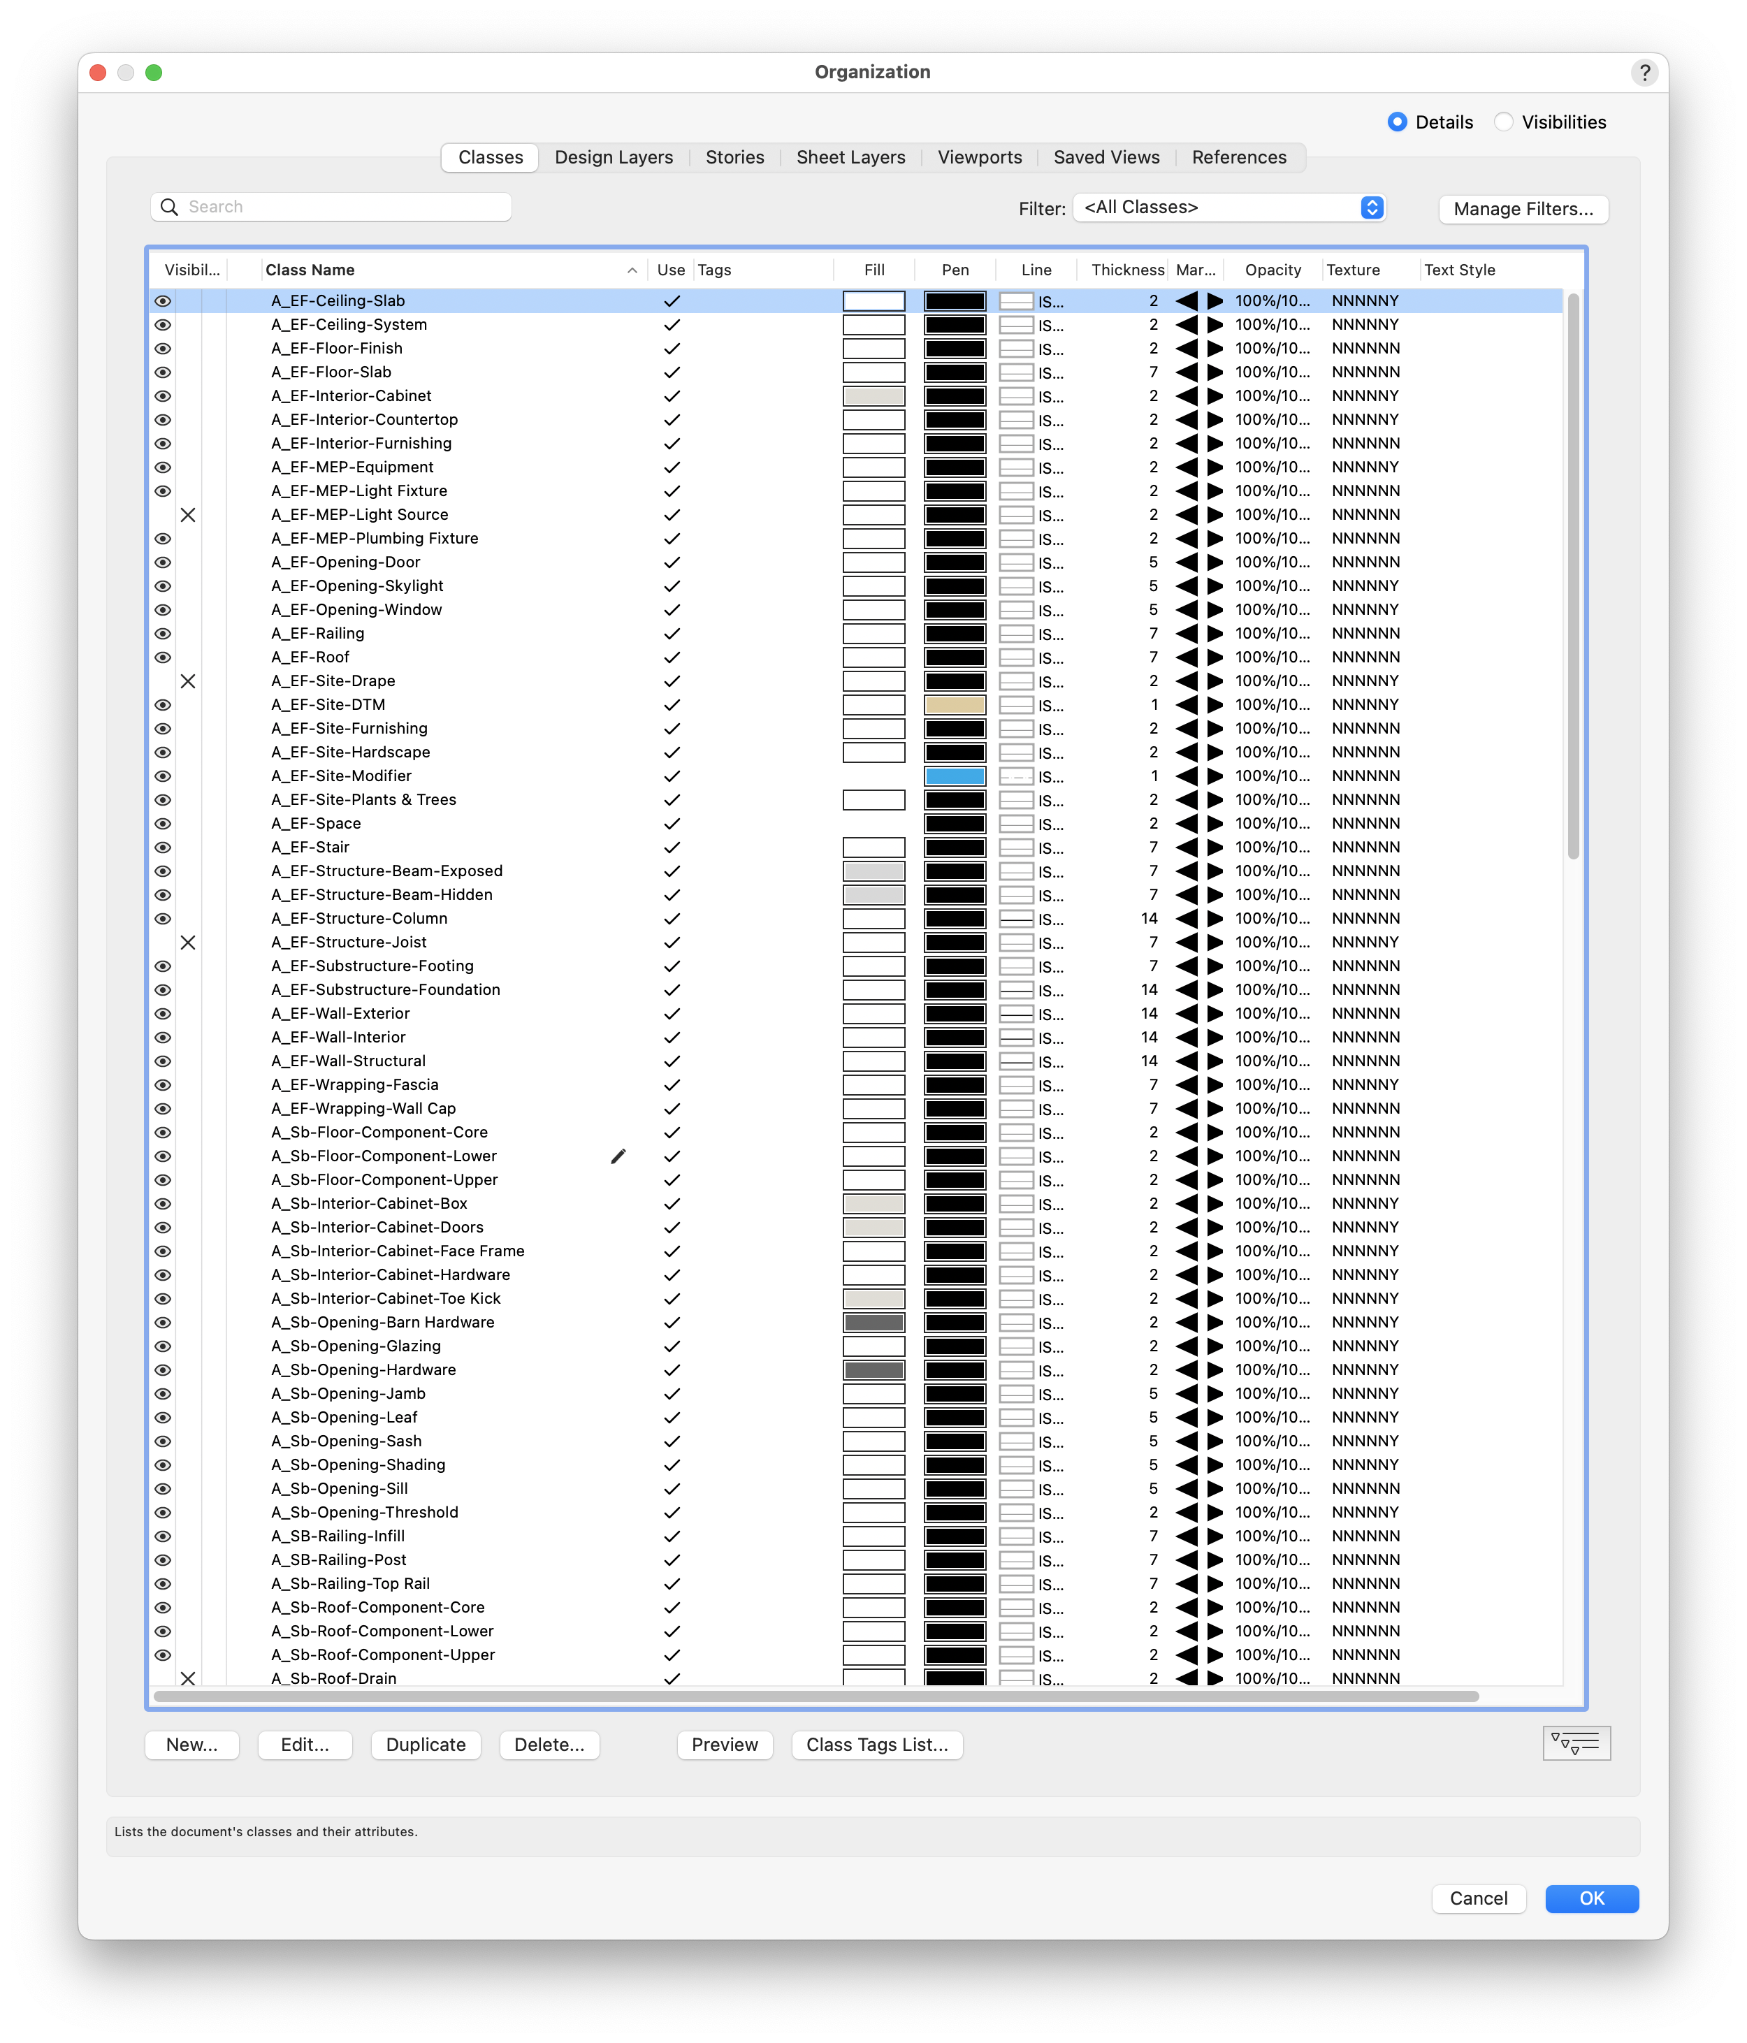Screen dimensions: 1747x2043
Task: Toggle the visibility eye for A_EF-Floor-Slab
Action: pyautogui.click(x=163, y=372)
